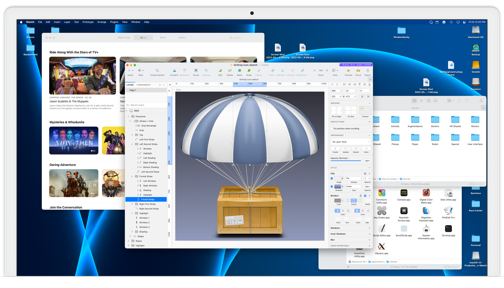
Task: Click Make Exportable plus button
Action: [x=369, y=246]
